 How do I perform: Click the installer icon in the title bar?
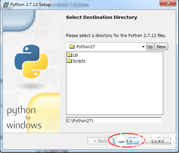coord(6,5)
